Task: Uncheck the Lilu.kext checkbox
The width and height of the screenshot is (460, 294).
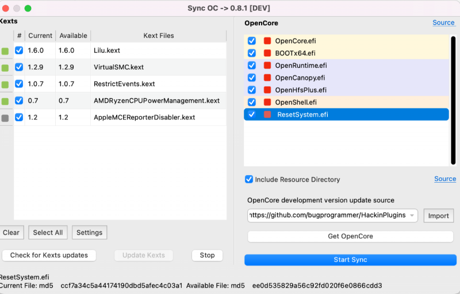Action: pos(19,51)
